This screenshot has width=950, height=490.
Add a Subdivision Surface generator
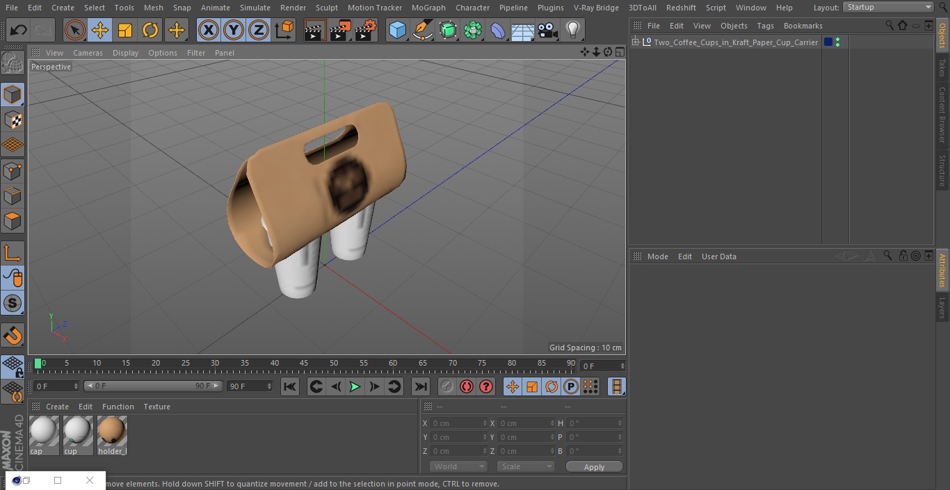(448, 30)
